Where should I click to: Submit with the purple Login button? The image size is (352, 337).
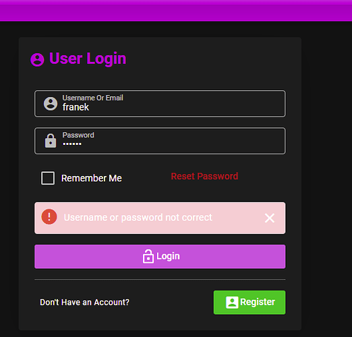[x=160, y=257]
